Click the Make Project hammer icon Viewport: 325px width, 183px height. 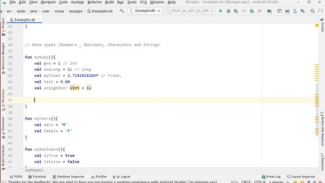click(122, 11)
